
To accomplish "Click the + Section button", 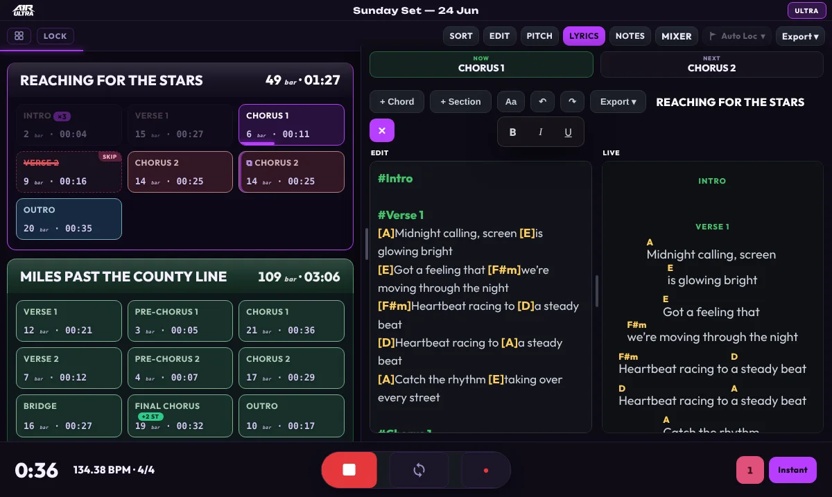I will (460, 101).
